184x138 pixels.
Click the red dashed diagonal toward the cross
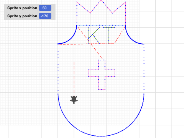90,43
